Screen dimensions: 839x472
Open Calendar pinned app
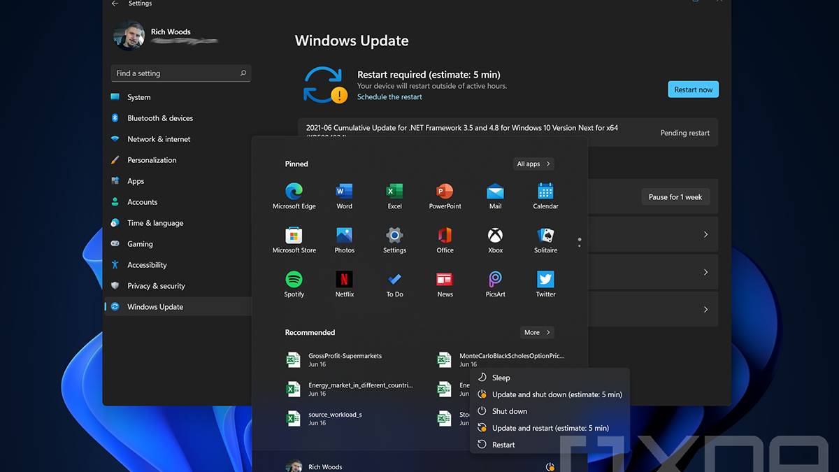tap(545, 196)
